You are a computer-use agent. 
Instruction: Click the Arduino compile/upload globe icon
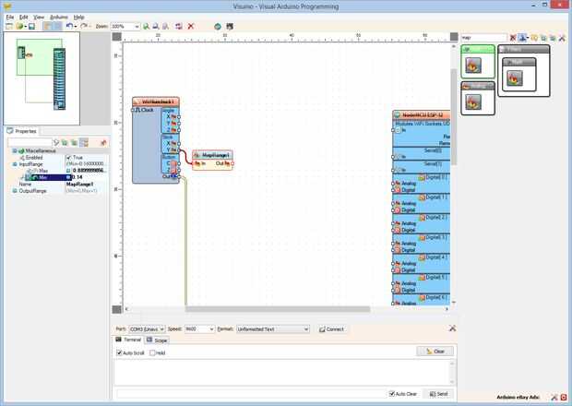(218, 26)
